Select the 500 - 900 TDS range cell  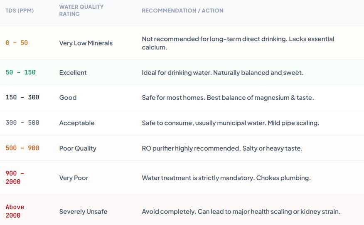[x=22, y=148]
